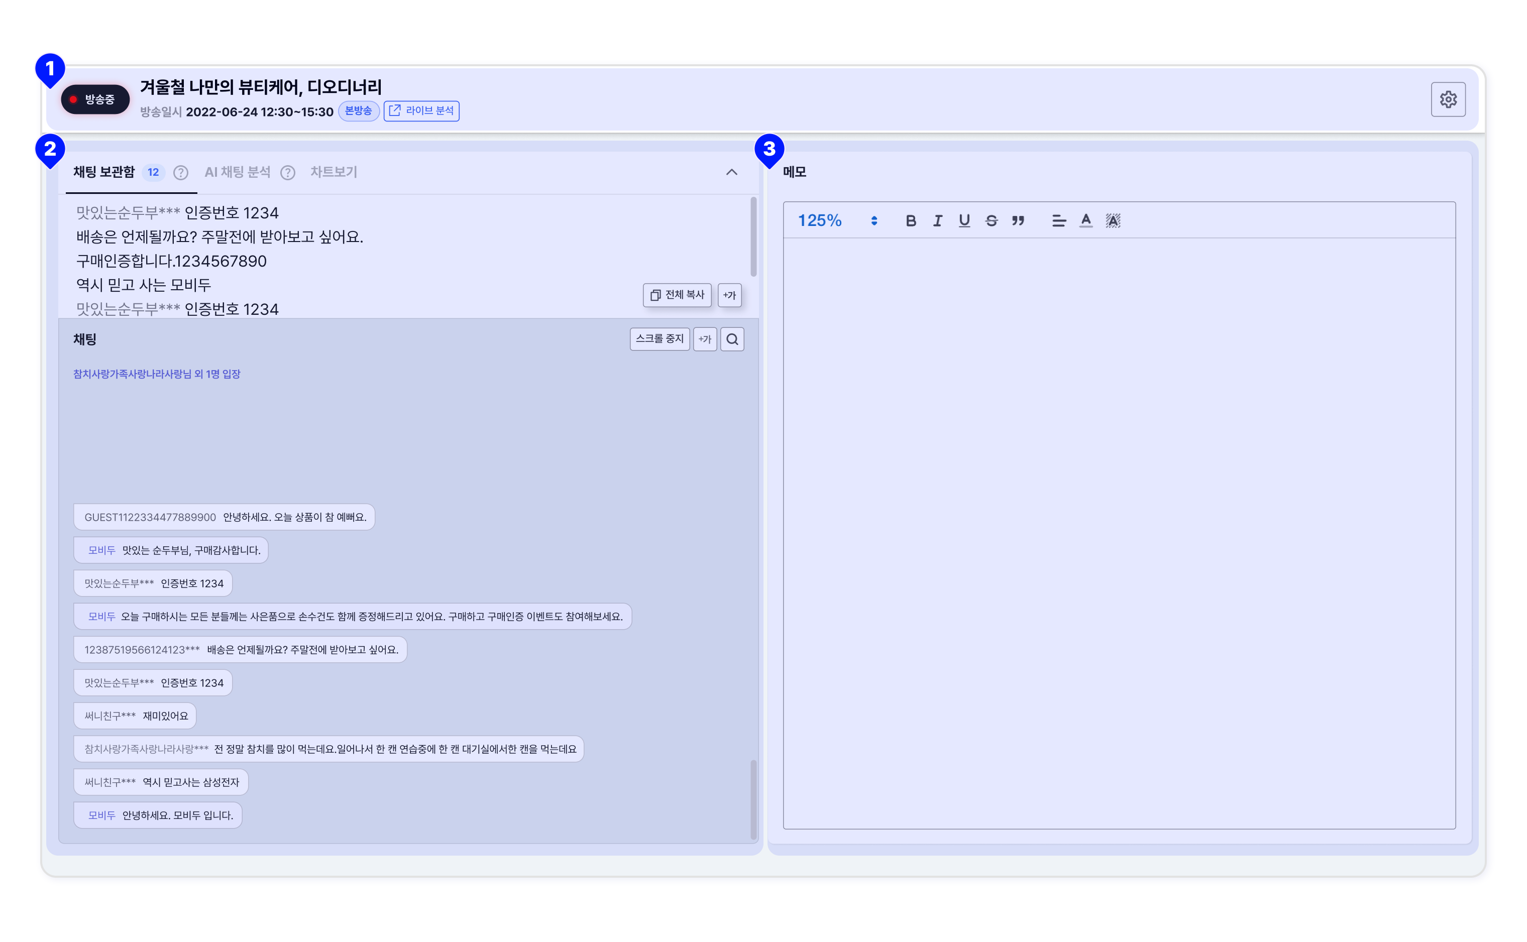Screen dimensions: 1527x942
Task: Increase font size in 채팅 section
Action: click(704, 339)
